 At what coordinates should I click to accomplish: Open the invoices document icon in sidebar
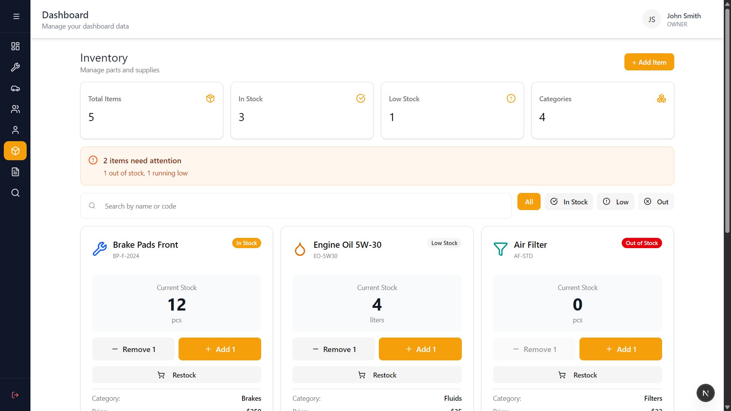[x=15, y=172]
